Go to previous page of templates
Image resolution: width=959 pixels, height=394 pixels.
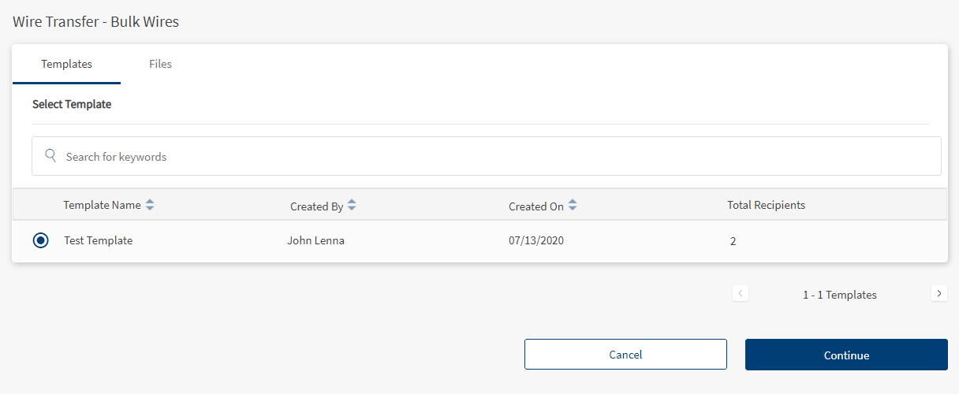(x=741, y=294)
